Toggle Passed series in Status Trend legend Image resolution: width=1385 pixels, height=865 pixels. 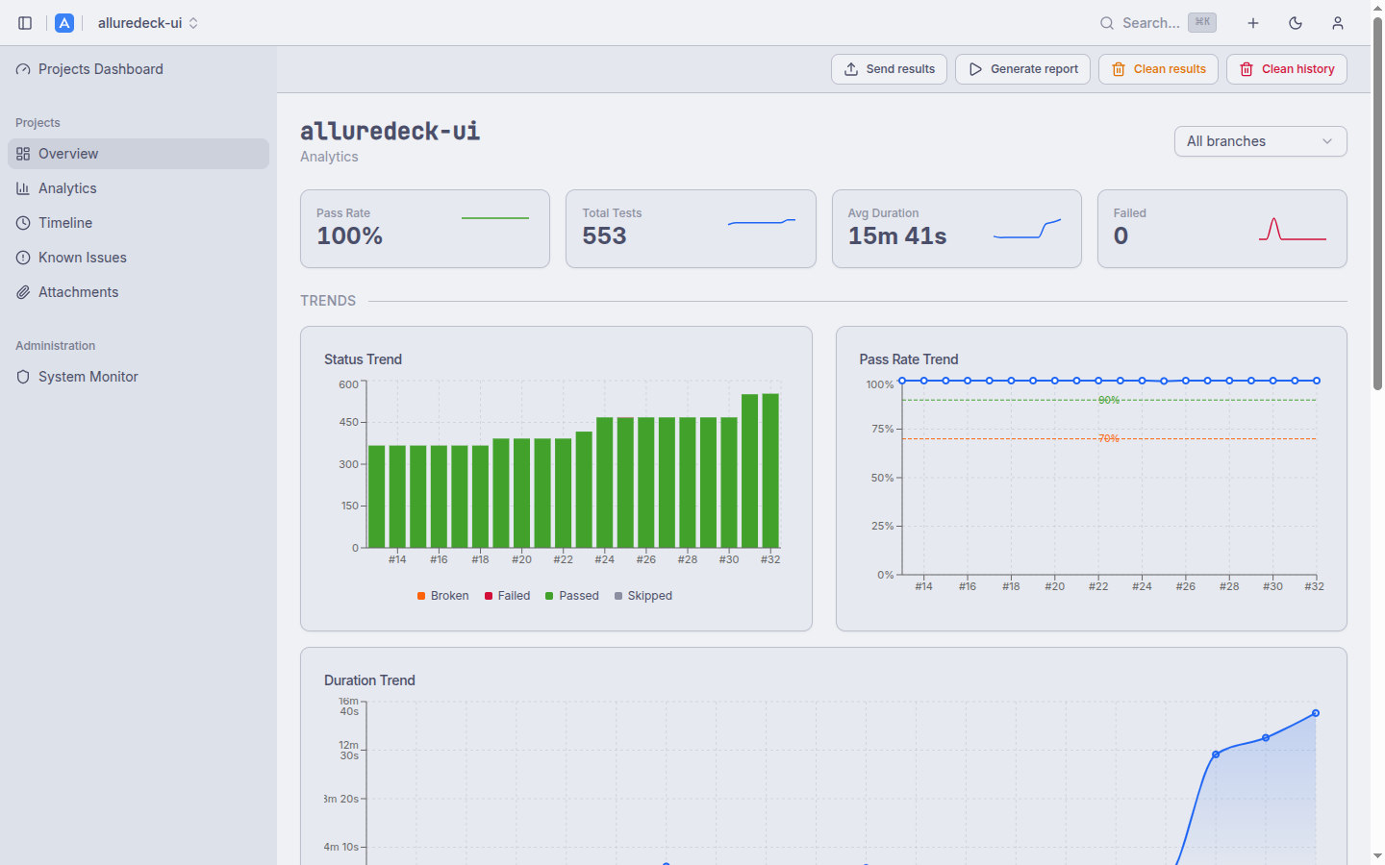(x=571, y=596)
